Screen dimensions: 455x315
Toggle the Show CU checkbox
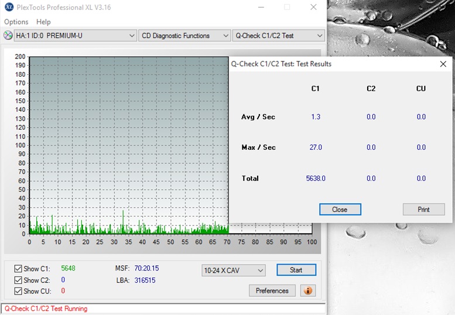(18, 291)
